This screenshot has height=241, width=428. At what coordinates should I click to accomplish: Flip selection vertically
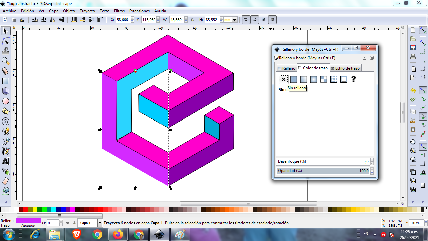61,20
